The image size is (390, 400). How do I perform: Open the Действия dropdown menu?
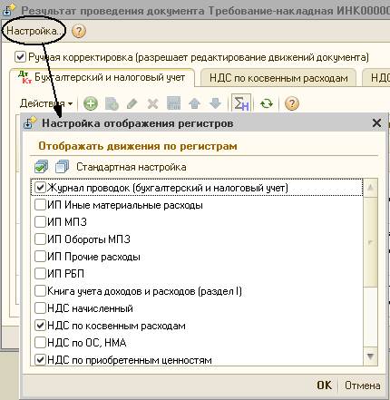pos(46,103)
